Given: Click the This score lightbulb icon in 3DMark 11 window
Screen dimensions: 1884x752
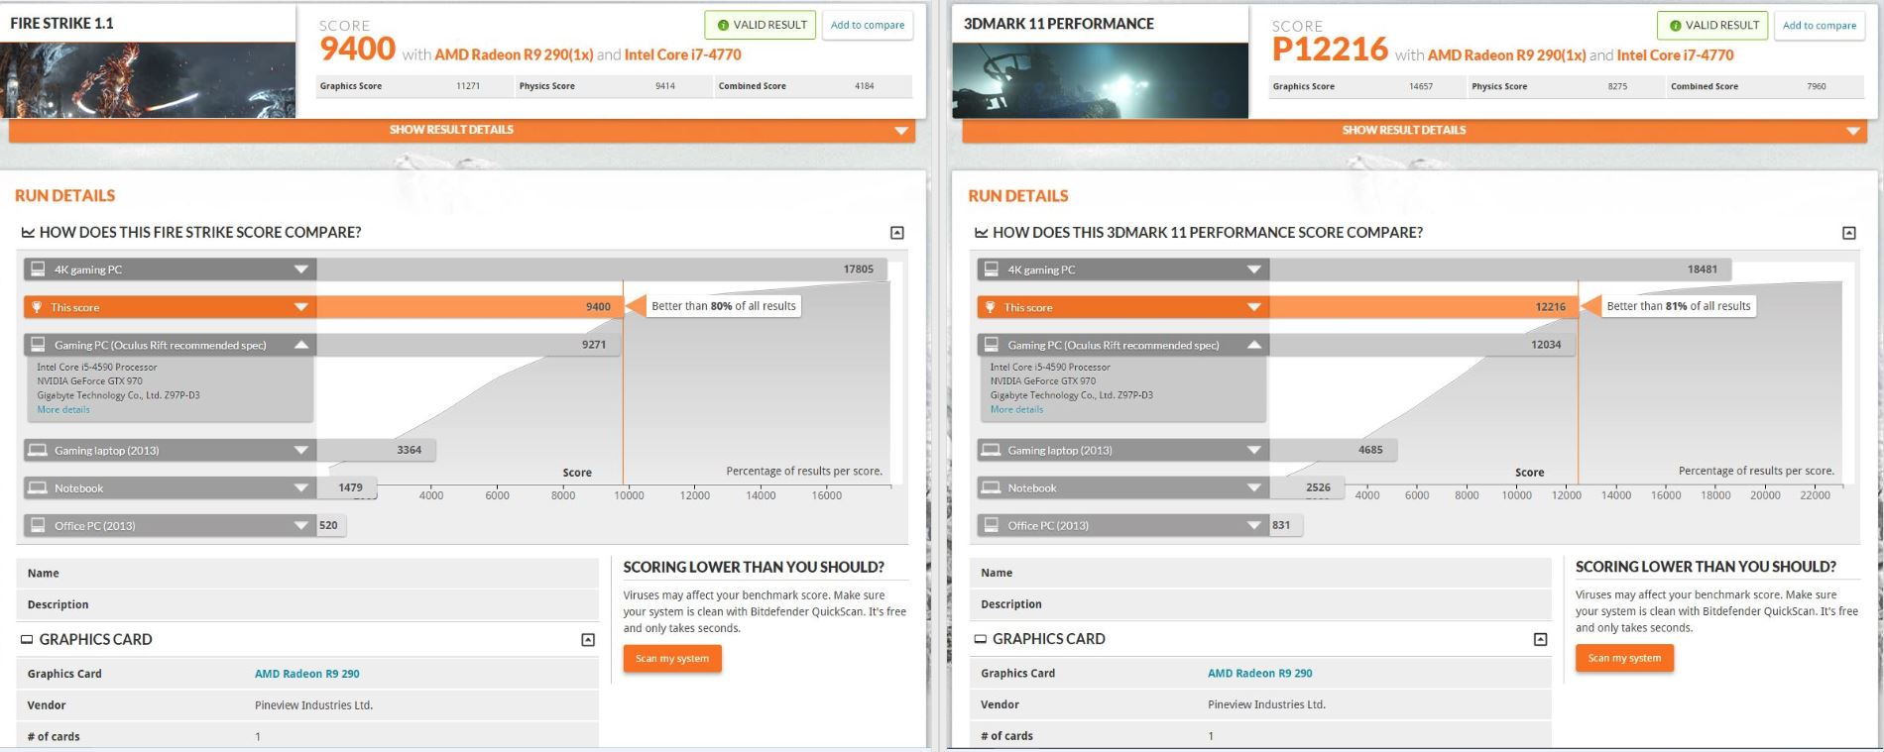Looking at the screenshot, I should point(990,307).
